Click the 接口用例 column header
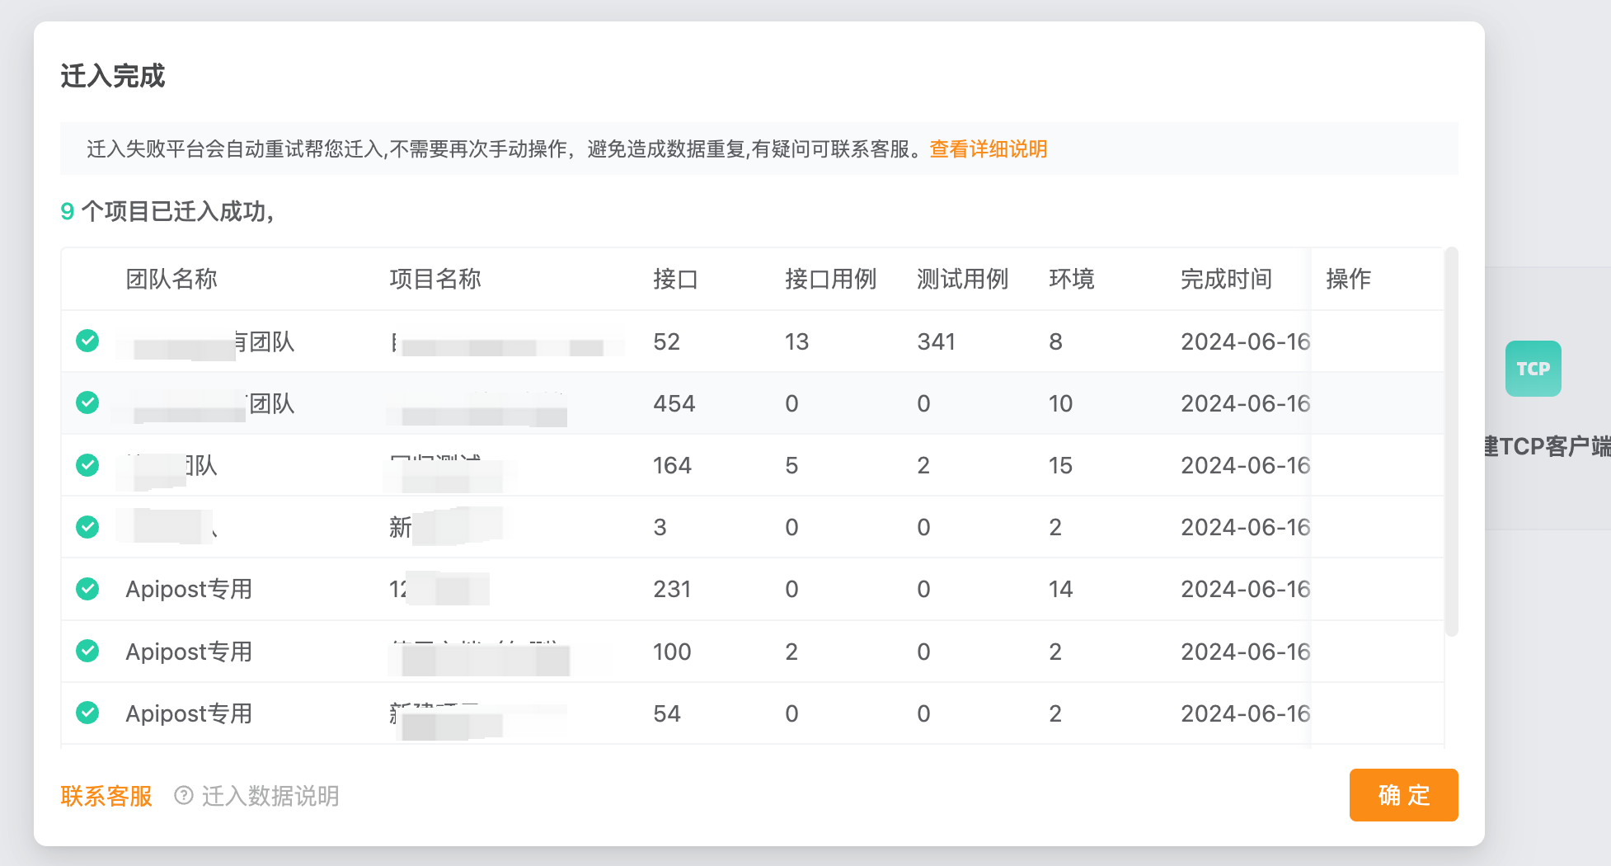Image resolution: width=1611 pixels, height=866 pixels. pos(831,279)
